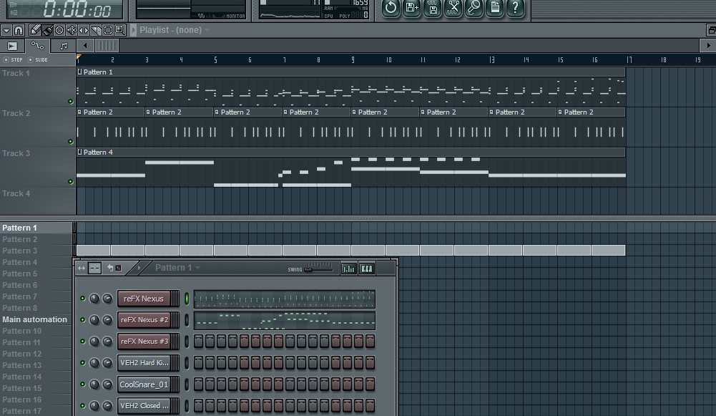
Task: Click the small arrow before Pattern 1 title
Action: (139, 268)
